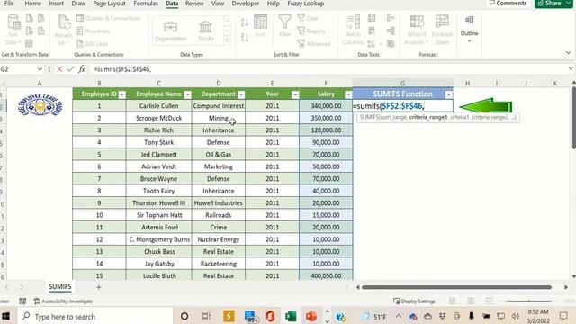Image resolution: width=576 pixels, height=324 pixels.
Task: Open notification center icon
Action: click(563, 316)
